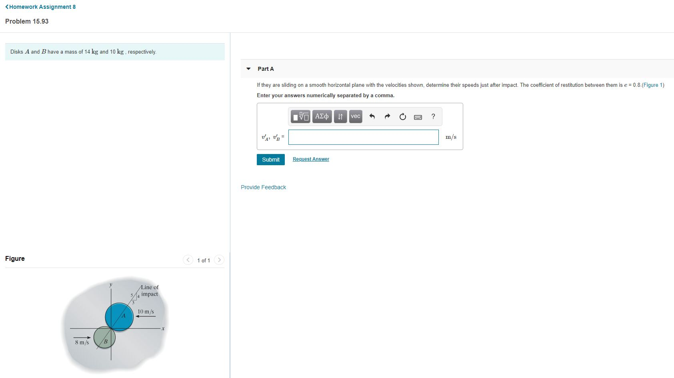Click the Submit button

coord(270,159)
